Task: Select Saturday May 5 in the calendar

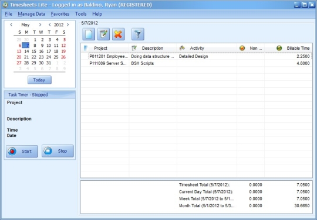Action: point(65,40)
